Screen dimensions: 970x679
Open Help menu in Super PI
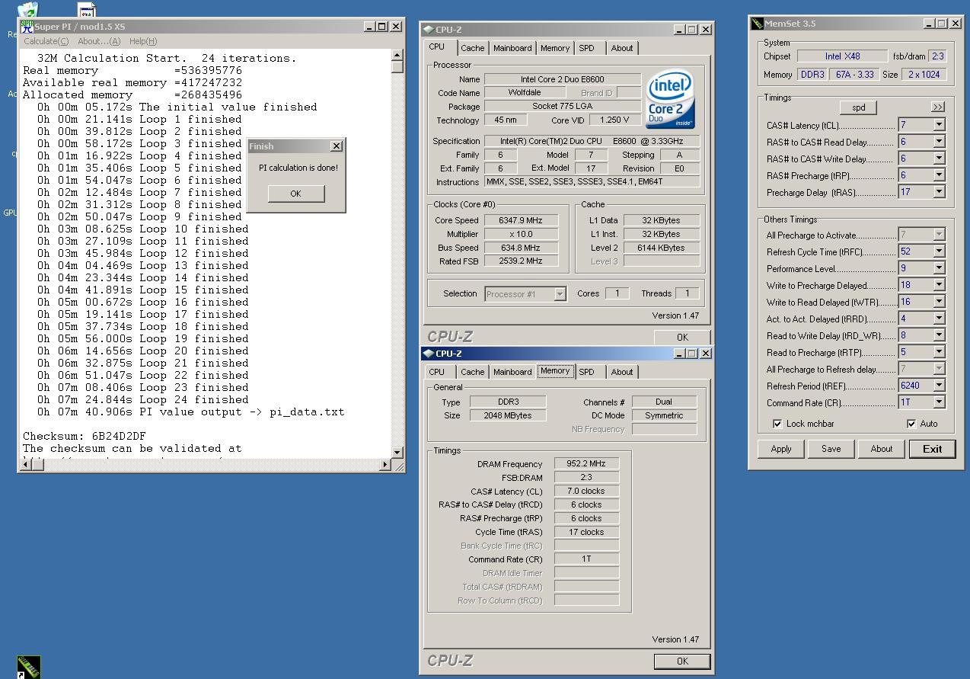(143, 41)
